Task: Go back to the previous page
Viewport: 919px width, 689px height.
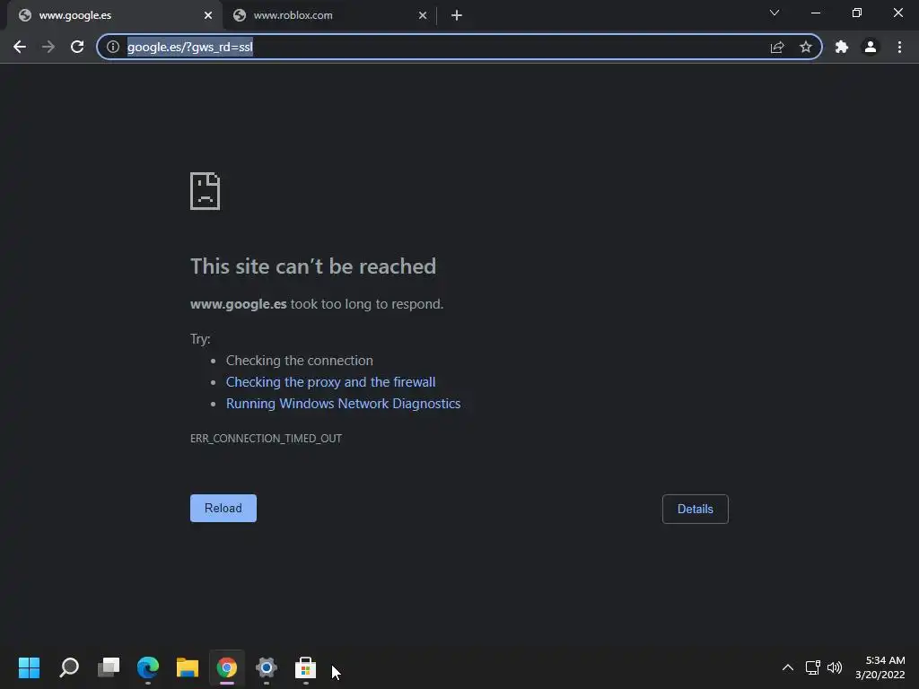Action: click(20, 47)
